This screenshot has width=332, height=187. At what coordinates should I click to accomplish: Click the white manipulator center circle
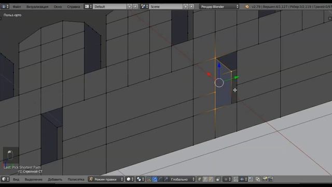tap(219, 83)
